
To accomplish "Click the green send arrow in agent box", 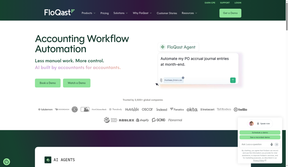I will pos(233,80).
